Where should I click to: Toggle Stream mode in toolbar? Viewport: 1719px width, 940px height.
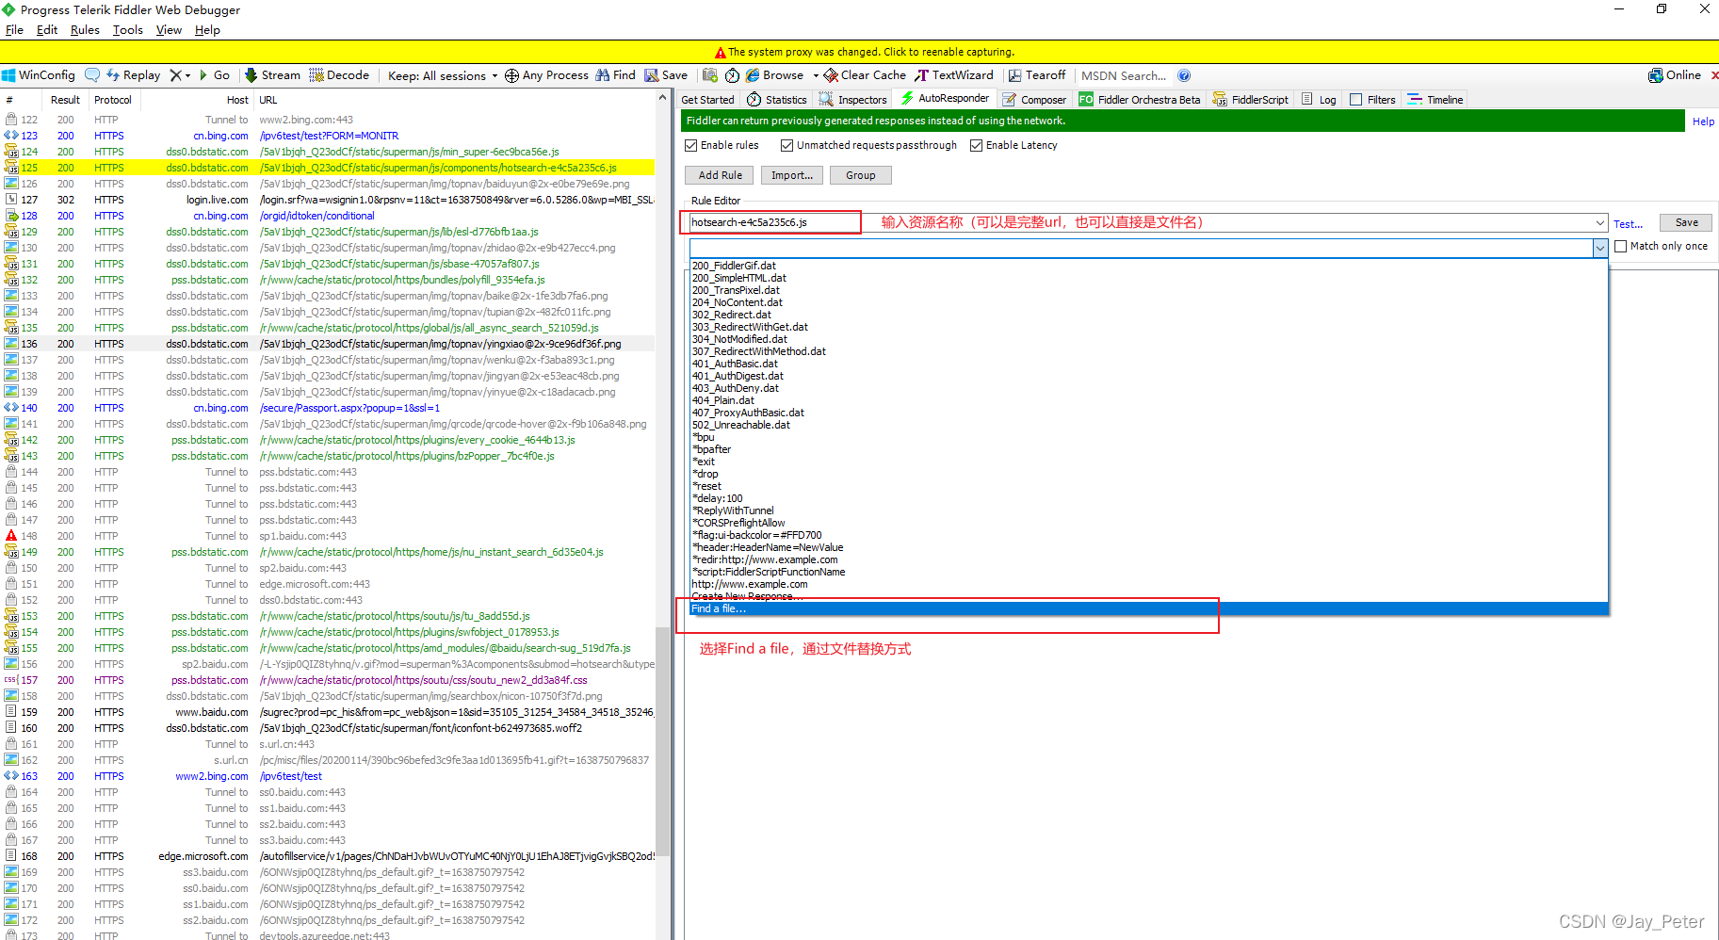tap(272, 75)
